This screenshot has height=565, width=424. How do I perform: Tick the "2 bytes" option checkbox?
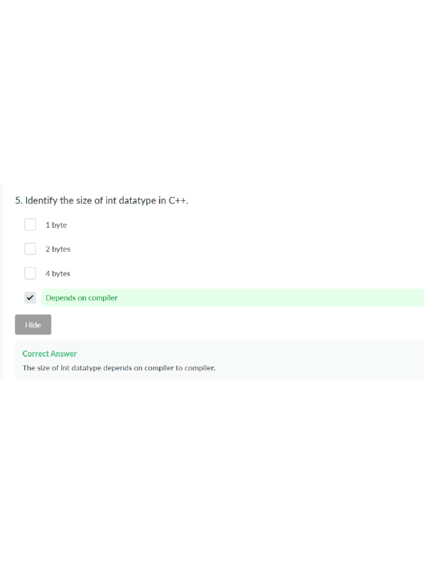(30, 249)
